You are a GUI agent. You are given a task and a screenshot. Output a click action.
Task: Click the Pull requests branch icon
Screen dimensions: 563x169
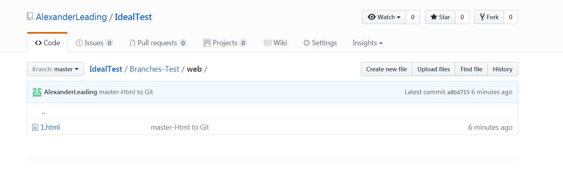pyautogui.click(x=132, y=43)
